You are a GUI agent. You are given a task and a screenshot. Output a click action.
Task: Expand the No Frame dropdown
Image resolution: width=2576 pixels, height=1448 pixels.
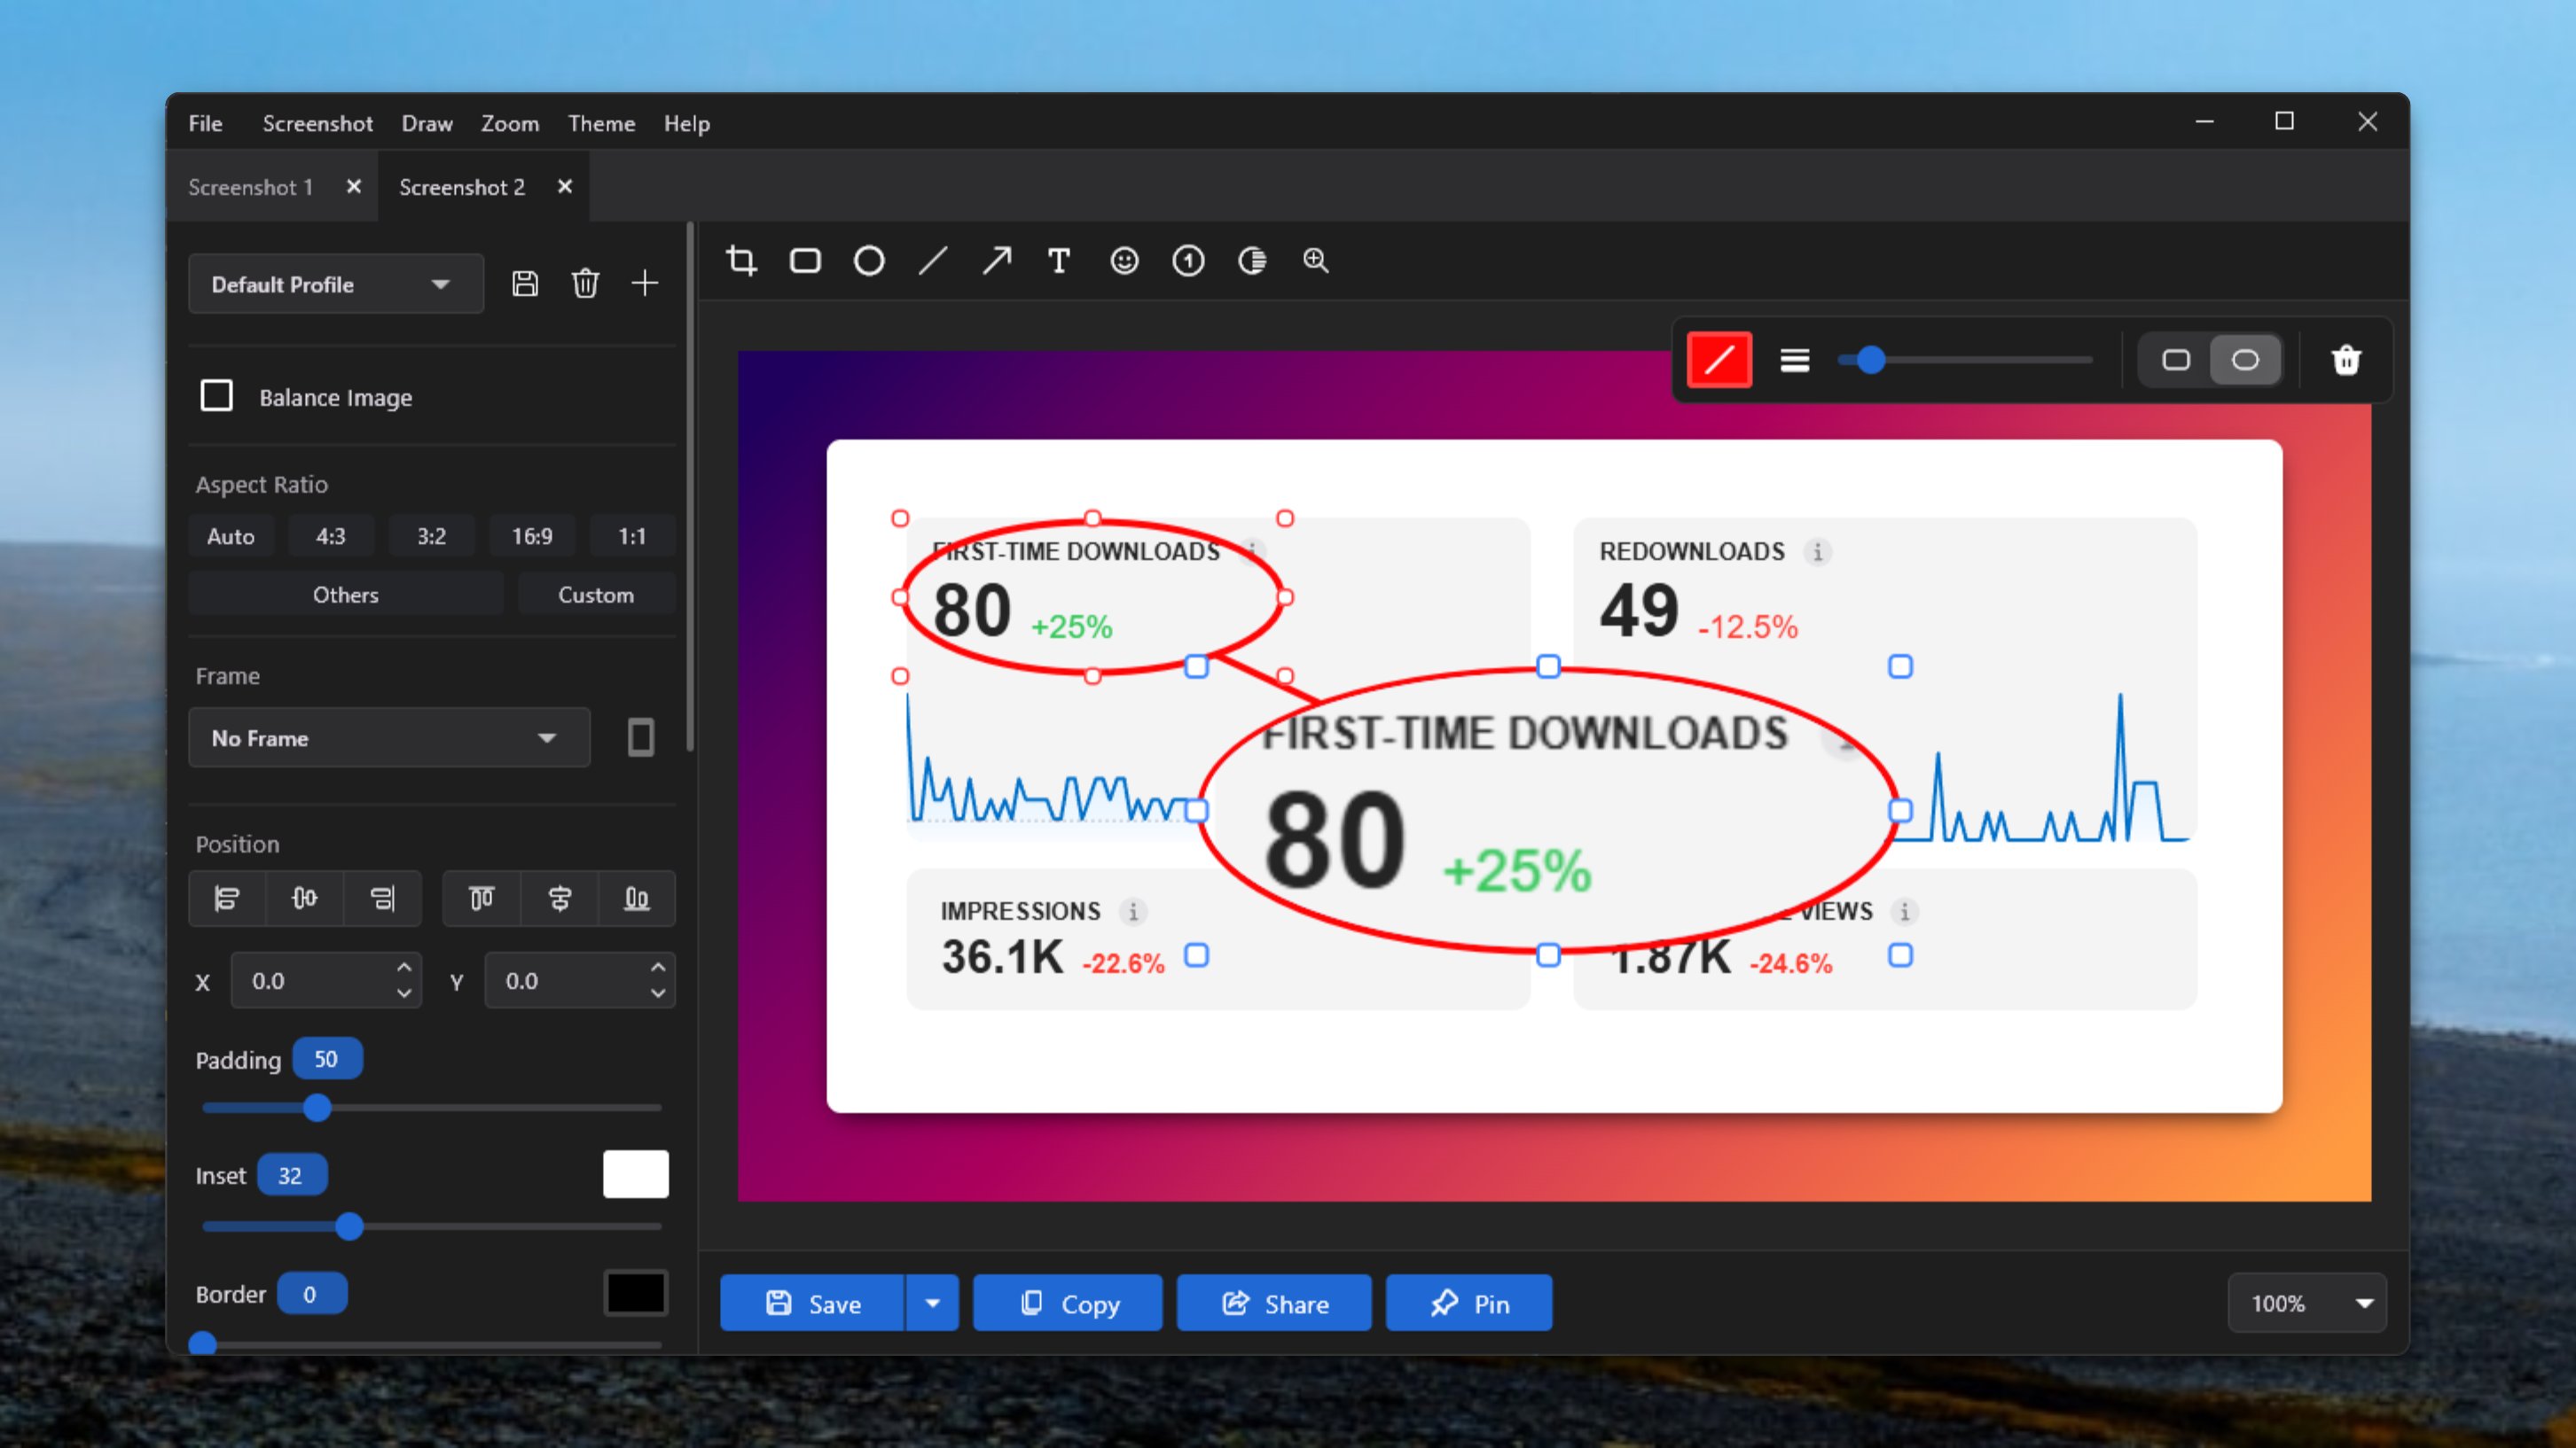389,737
